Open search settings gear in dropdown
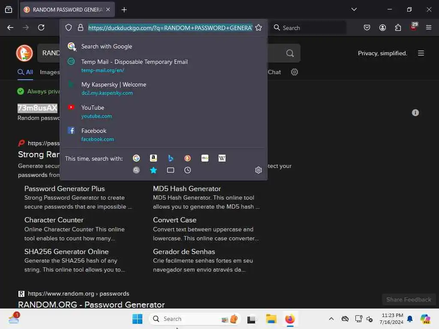The image size is (439, 329). (259, 170)
